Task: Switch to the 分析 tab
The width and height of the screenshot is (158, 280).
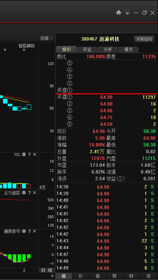Action: (108, 49)
